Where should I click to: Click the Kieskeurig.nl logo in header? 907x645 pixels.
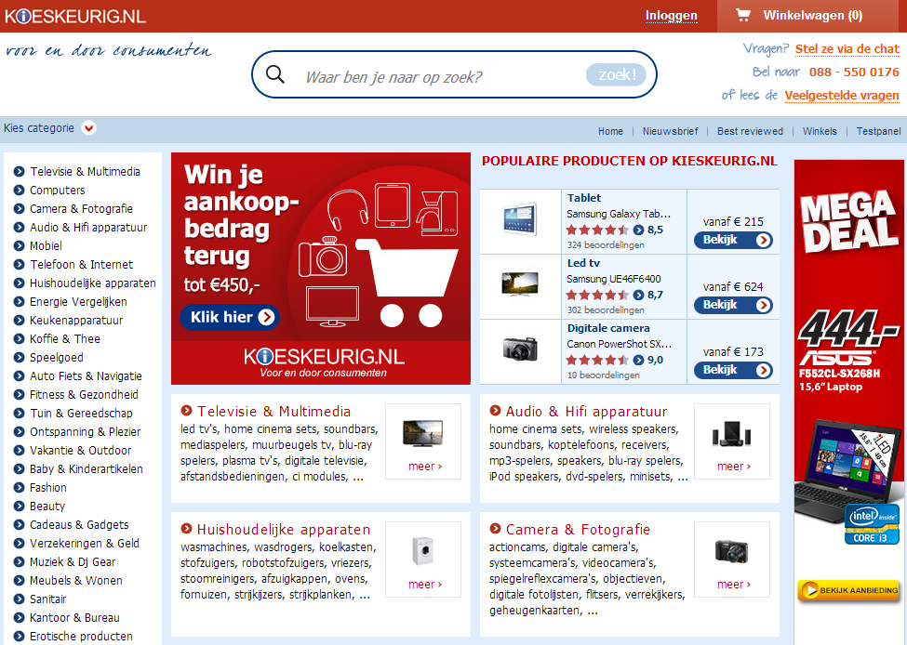pos(75,16)
